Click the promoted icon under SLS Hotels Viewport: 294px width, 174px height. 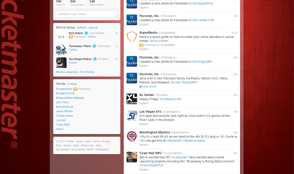pyautogui.click(x=71, y=37)
